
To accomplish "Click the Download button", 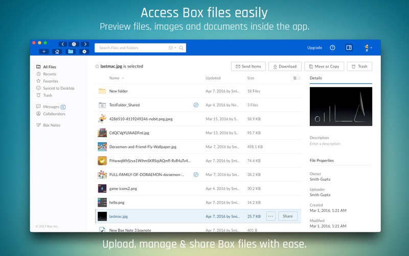I will 285,67.
